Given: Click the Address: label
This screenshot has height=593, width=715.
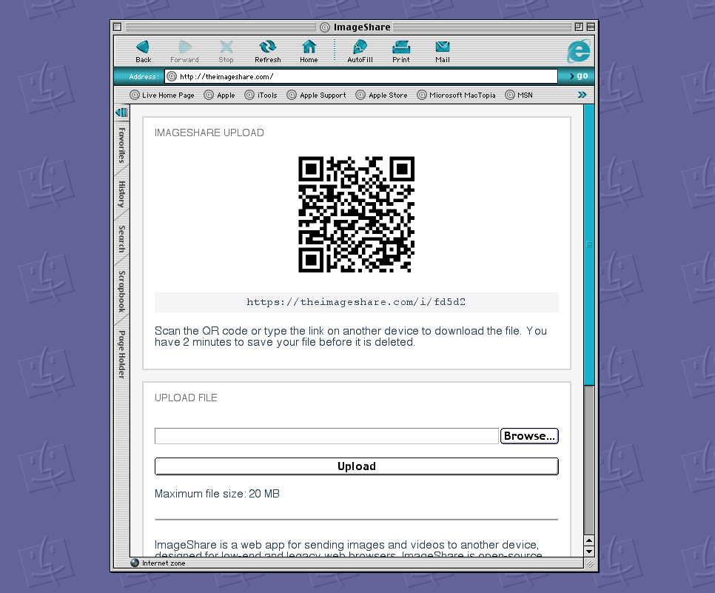Looking at the screenshot, I should pos(144,77).
